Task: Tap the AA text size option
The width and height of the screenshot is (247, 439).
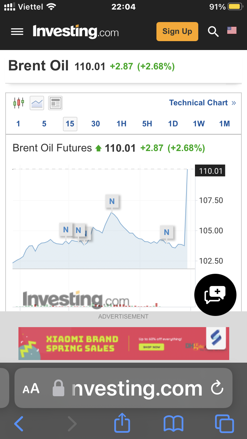Action: (31, 389)
